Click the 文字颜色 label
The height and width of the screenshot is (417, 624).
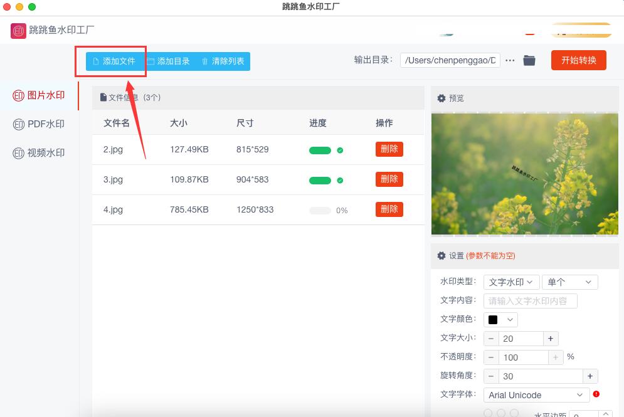point(458,319)
